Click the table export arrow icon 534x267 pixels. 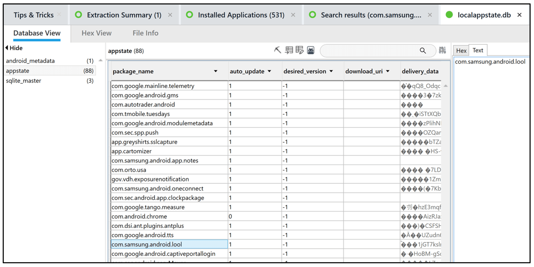(289, 51)
